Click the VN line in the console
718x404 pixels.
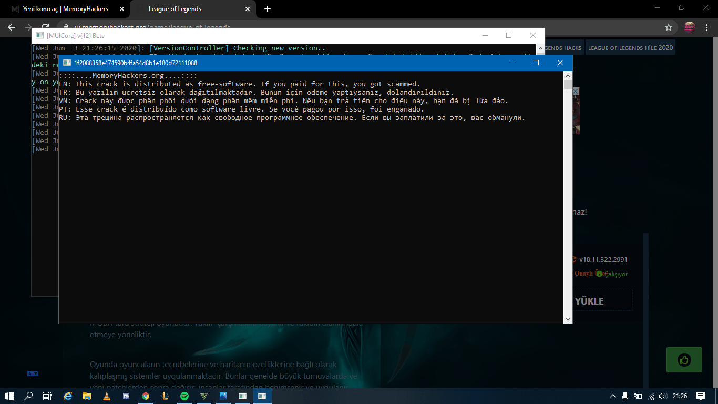point(284,100)
